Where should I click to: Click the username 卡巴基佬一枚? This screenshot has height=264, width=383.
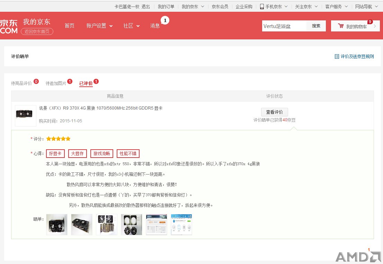coord(127,7)
